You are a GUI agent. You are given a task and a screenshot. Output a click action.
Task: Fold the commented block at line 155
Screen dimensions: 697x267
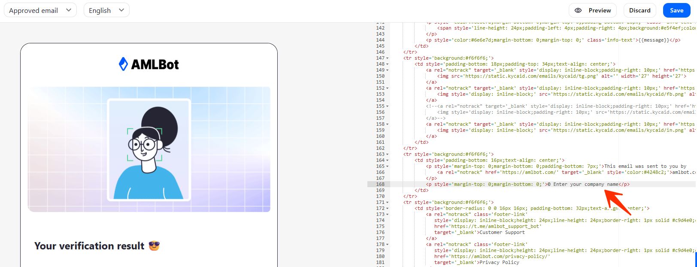coord(388,106)
